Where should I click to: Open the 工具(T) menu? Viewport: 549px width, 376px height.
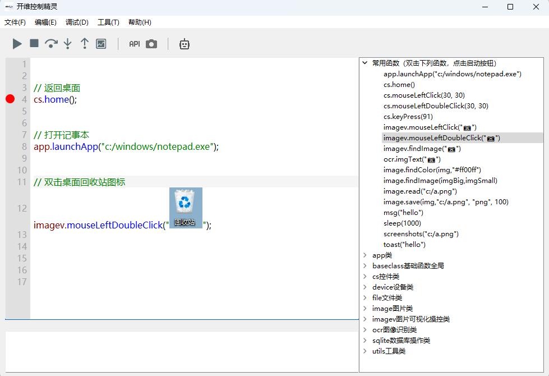108,22
